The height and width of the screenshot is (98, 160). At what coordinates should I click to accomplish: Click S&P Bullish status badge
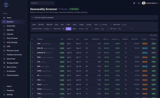point(74,9)
